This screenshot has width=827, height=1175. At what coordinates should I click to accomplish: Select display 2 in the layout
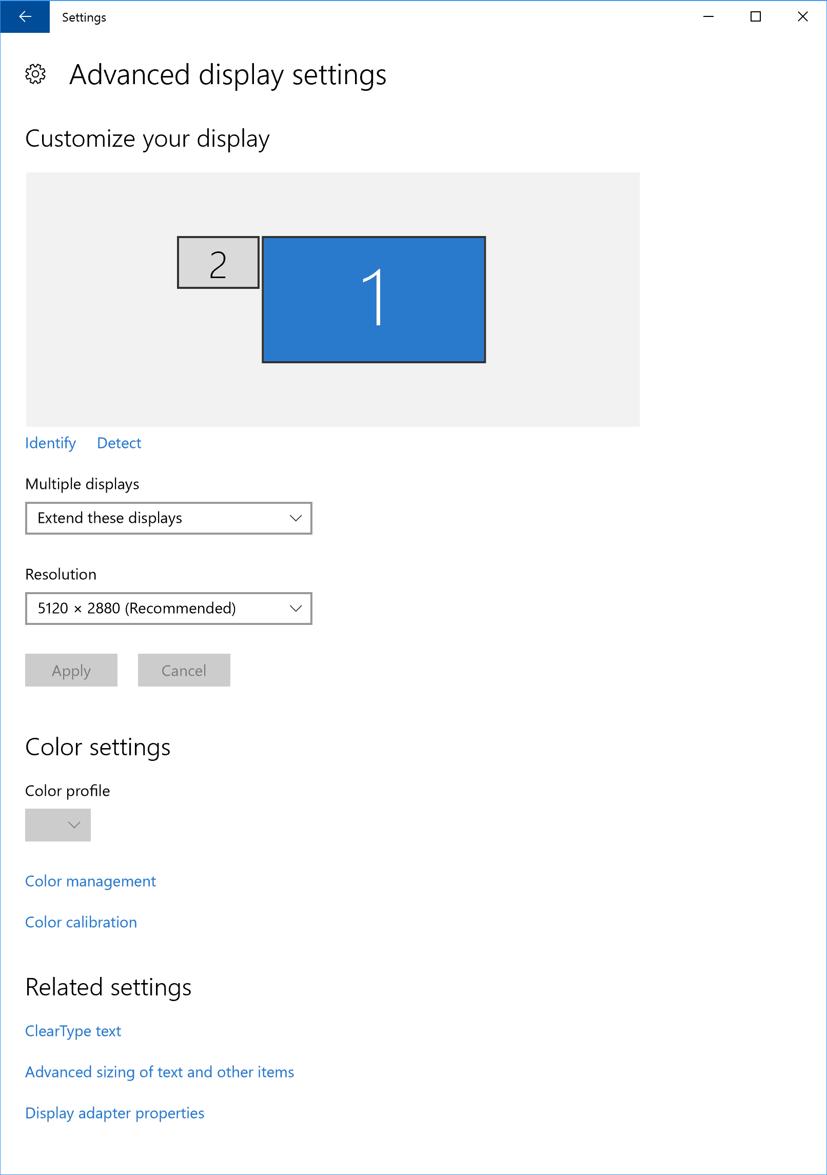[218, 263]
